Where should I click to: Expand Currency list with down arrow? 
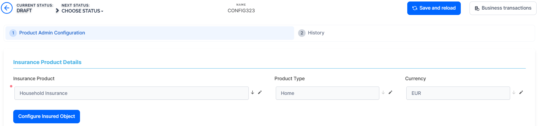(514, 92)
